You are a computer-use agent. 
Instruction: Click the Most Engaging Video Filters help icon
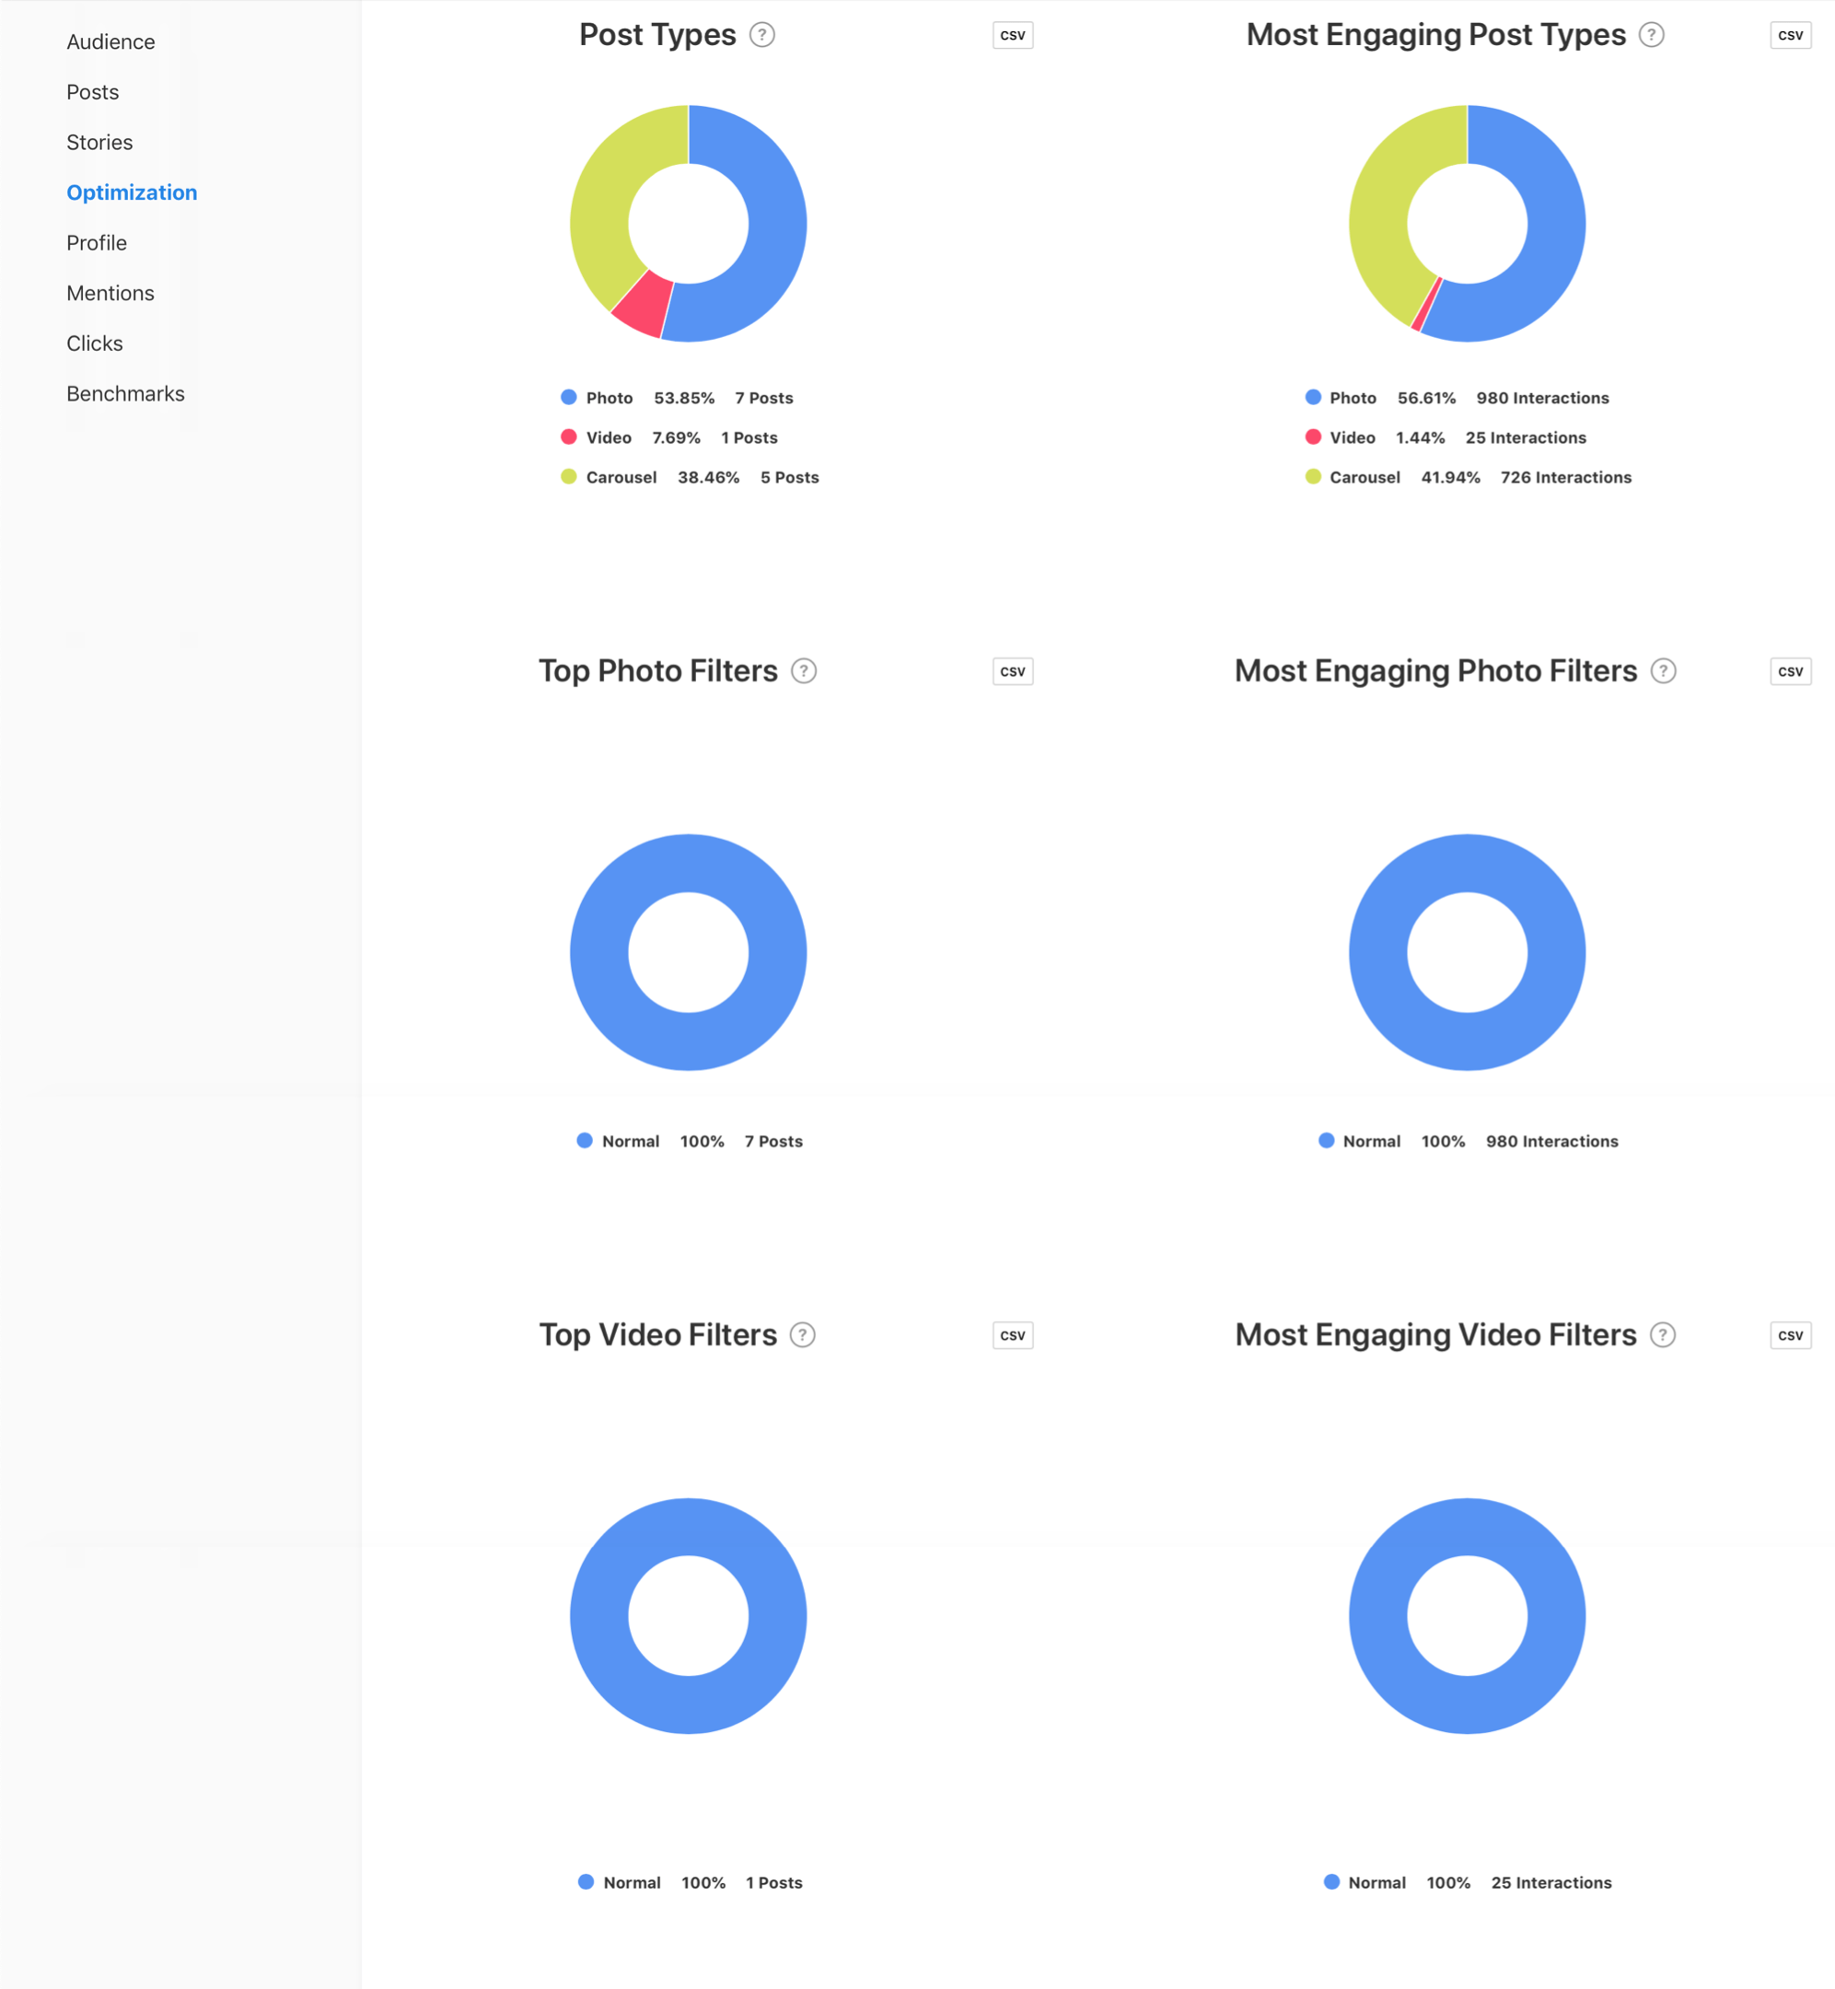click(x=1664, y=1332)
